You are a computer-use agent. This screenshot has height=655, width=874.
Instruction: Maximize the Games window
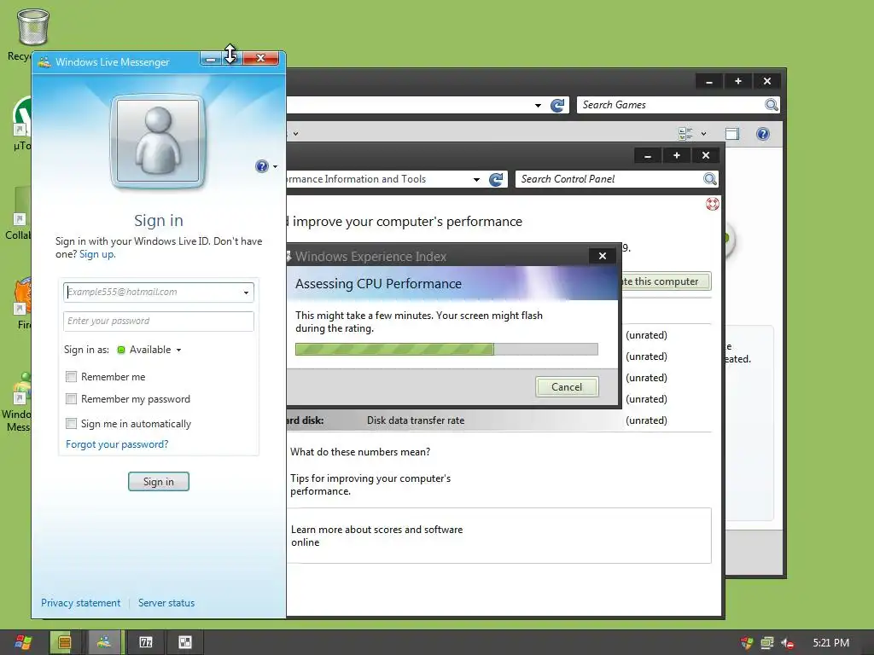click(738, 81)
